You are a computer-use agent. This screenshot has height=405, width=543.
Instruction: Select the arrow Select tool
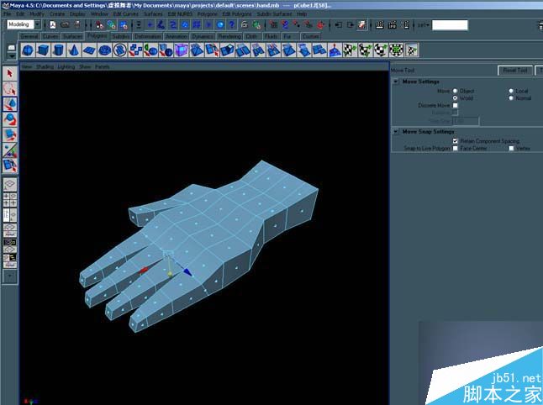pos(10,73)
